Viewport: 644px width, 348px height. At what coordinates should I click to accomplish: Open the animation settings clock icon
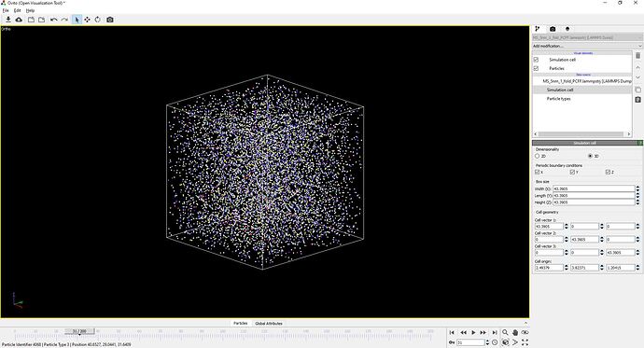point(495,342)
